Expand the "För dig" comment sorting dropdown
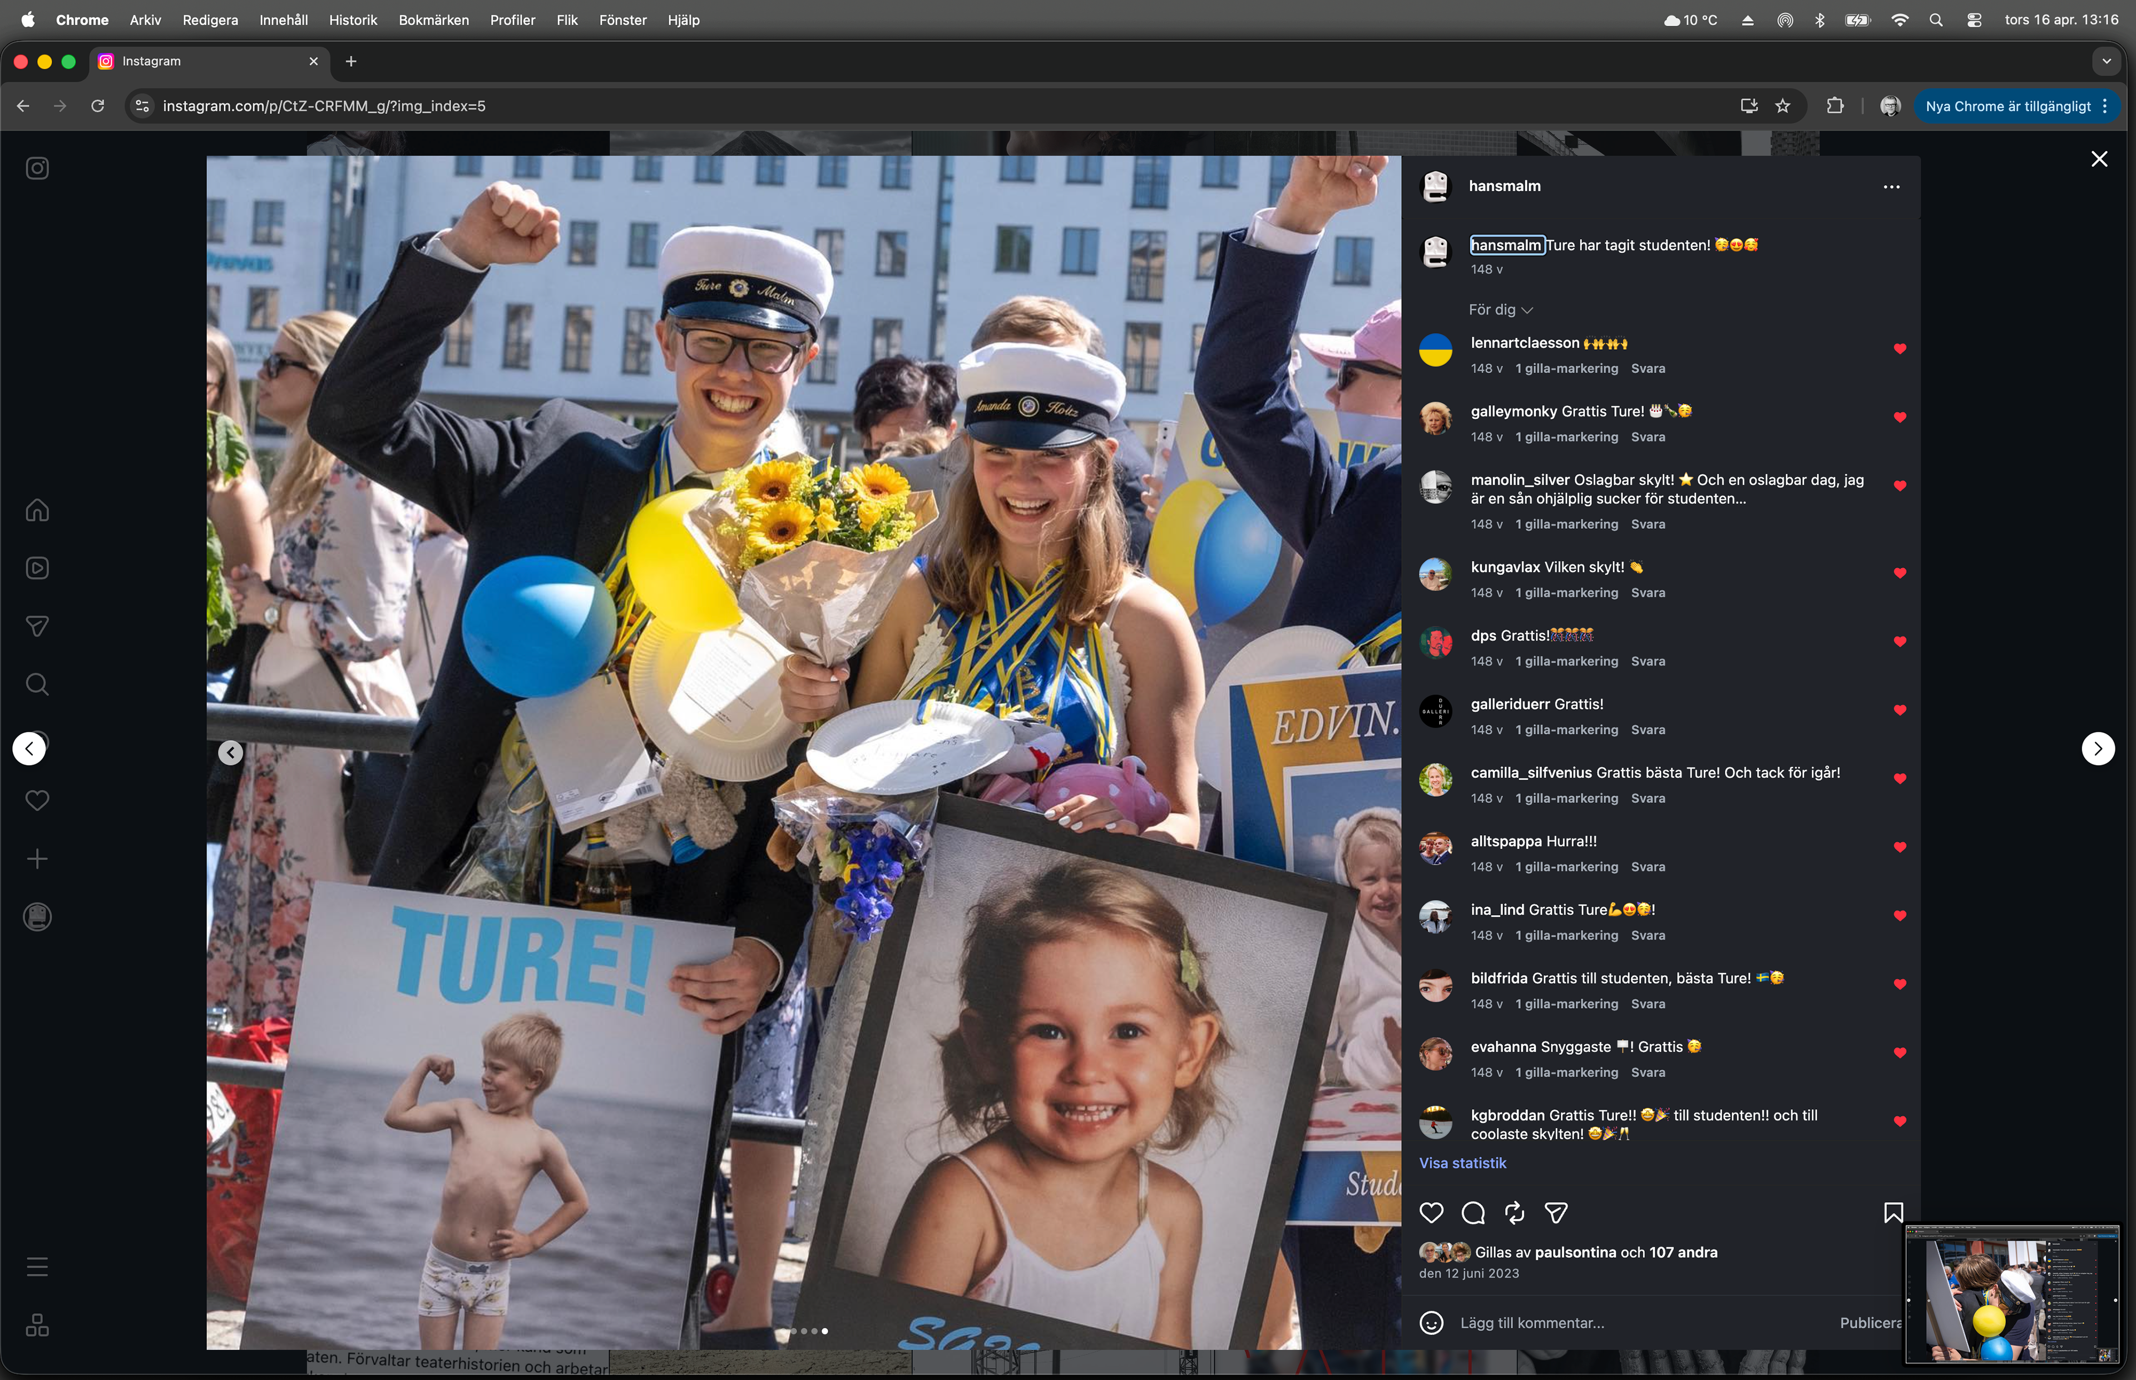The image size is (2136, 1380). [x=1501, y=310]
